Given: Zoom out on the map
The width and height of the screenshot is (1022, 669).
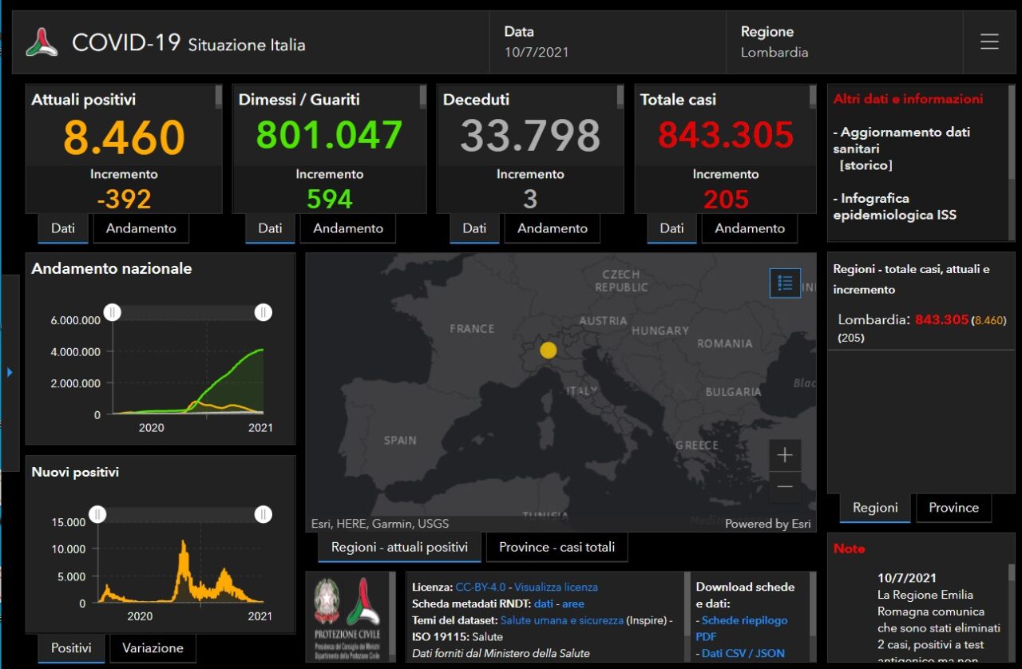Looking at the screenshot, I should click(x=785, y=487).
